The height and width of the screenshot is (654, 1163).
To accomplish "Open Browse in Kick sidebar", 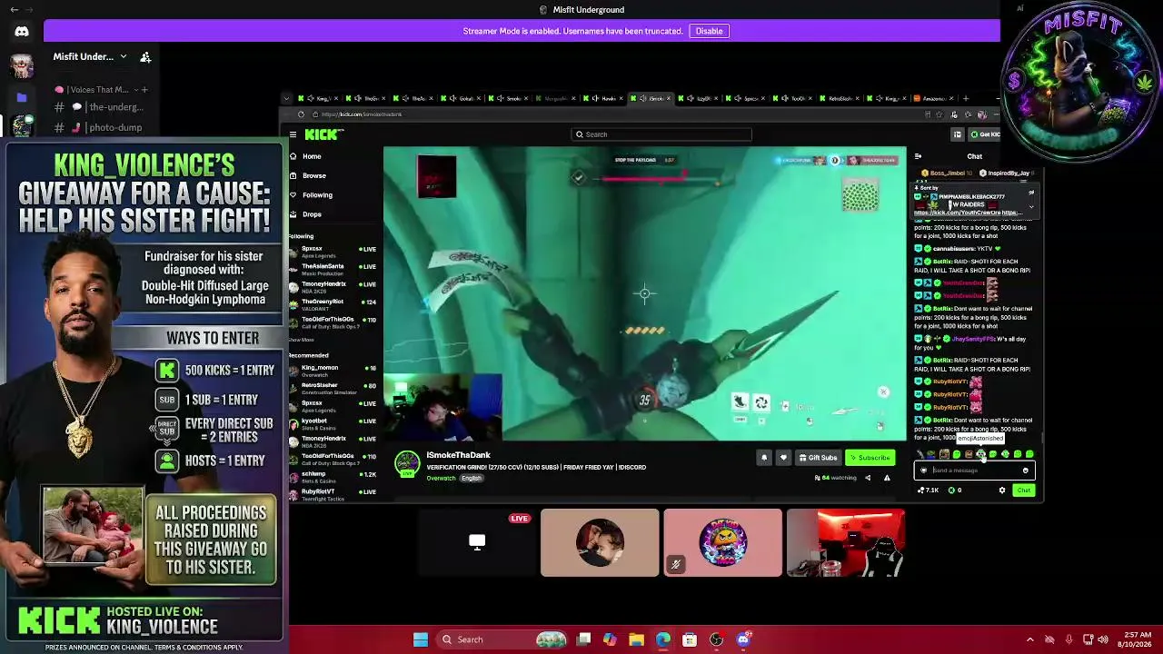I will click(313, 175).
